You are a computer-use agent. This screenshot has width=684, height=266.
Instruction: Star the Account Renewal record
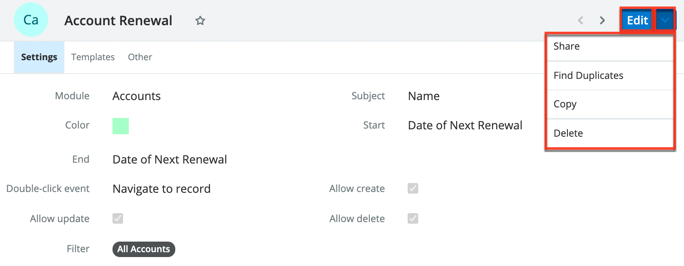[x=200, y=20]
